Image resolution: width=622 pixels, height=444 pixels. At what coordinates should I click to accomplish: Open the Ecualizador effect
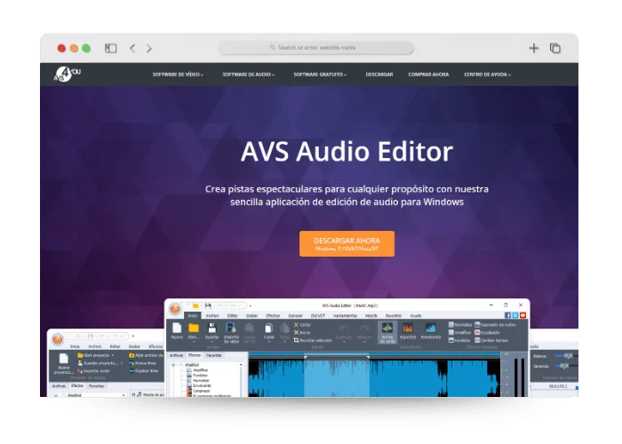(487, 332)
